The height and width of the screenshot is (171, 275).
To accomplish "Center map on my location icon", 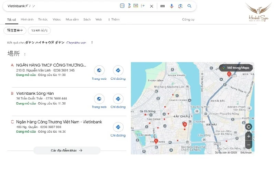I will pos(249,127).
